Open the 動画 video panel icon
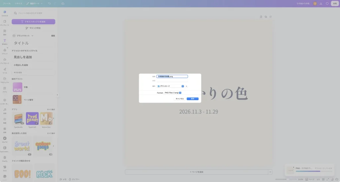This screenshot has height=182, width=340. 5,120
